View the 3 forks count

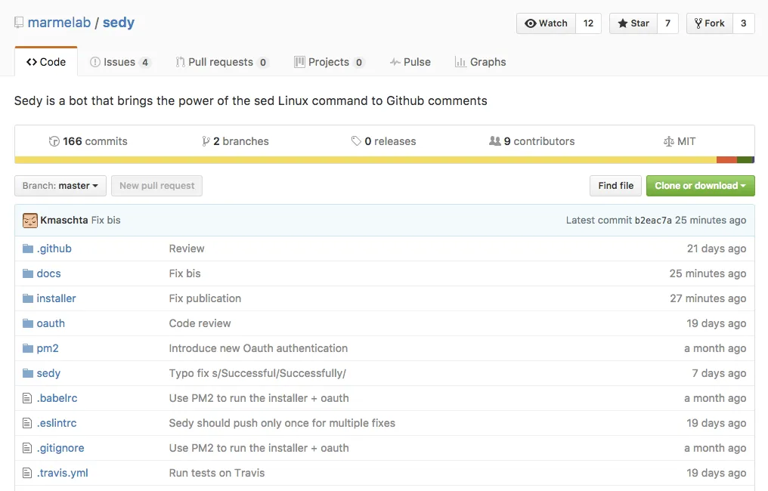click(x=744, y=23)
